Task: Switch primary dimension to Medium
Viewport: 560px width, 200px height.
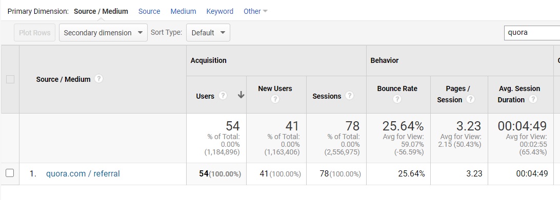Action: [x=183, y=11]
